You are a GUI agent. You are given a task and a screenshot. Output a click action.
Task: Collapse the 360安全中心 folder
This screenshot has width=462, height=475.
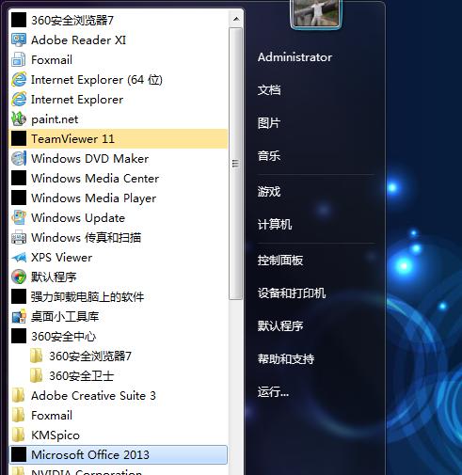point(119,337)
